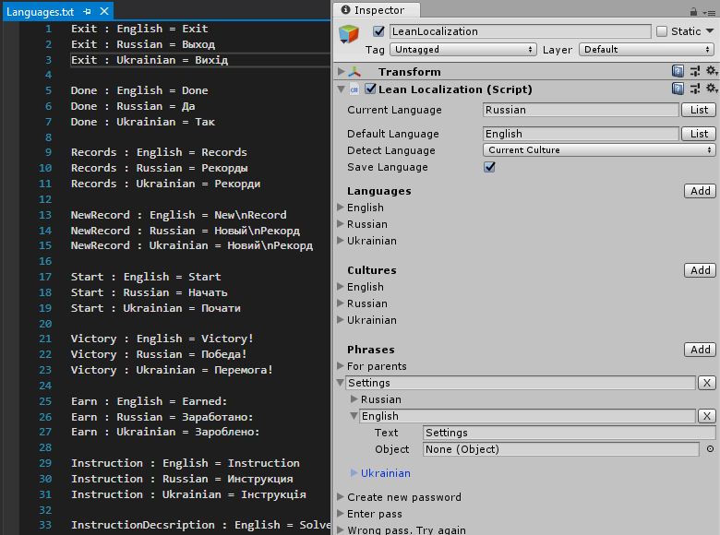Edit the LeanLocalization name field
Image resolution: width=720 pixels, height=535 pixels.
tap(520, 31)
